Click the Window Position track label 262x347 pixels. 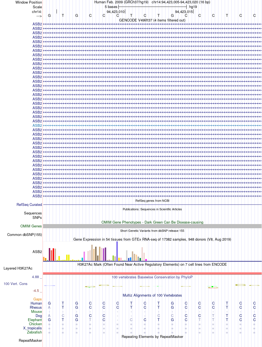coord(29,2)
